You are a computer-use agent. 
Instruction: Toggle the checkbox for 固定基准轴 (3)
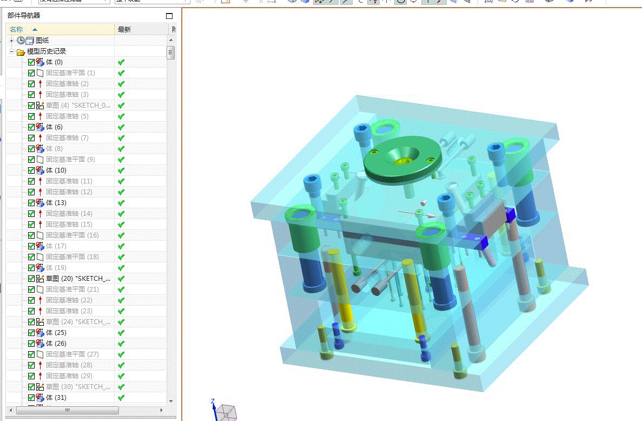(31, 95)
